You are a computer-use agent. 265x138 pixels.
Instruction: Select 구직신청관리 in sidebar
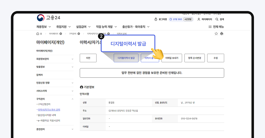44,104
